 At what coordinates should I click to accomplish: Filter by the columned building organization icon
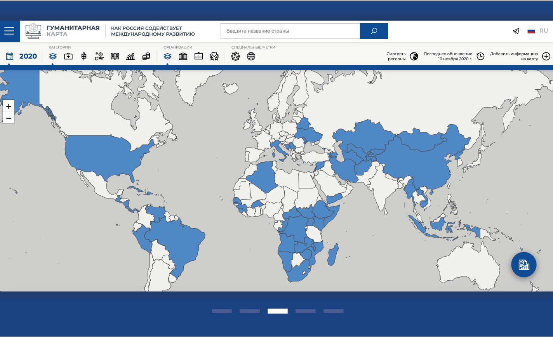tap(183, 56)
